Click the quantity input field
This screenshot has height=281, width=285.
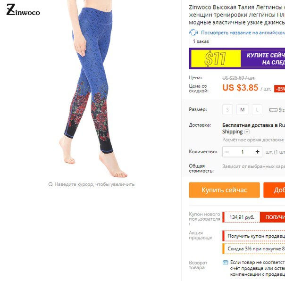click(242, 152)
